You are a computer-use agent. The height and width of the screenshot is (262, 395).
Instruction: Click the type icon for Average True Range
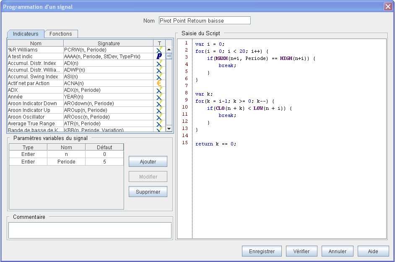159,124
